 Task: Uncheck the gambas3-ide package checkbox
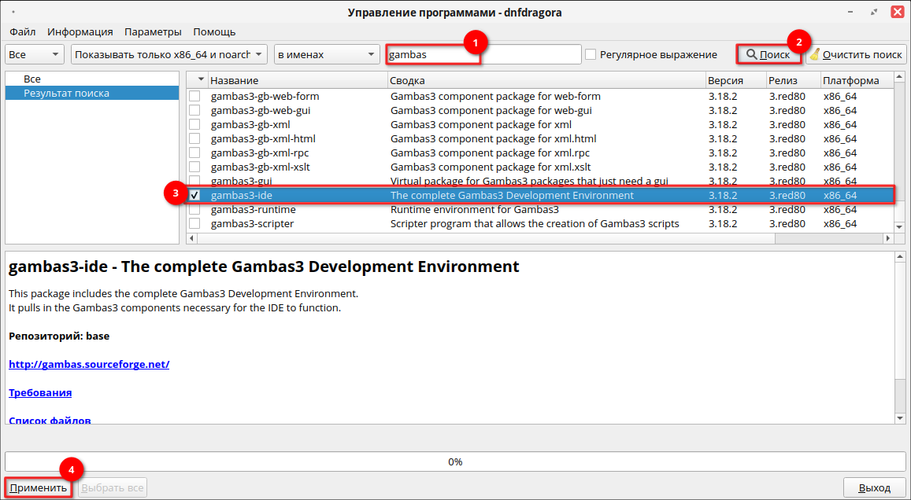[194, 195]
